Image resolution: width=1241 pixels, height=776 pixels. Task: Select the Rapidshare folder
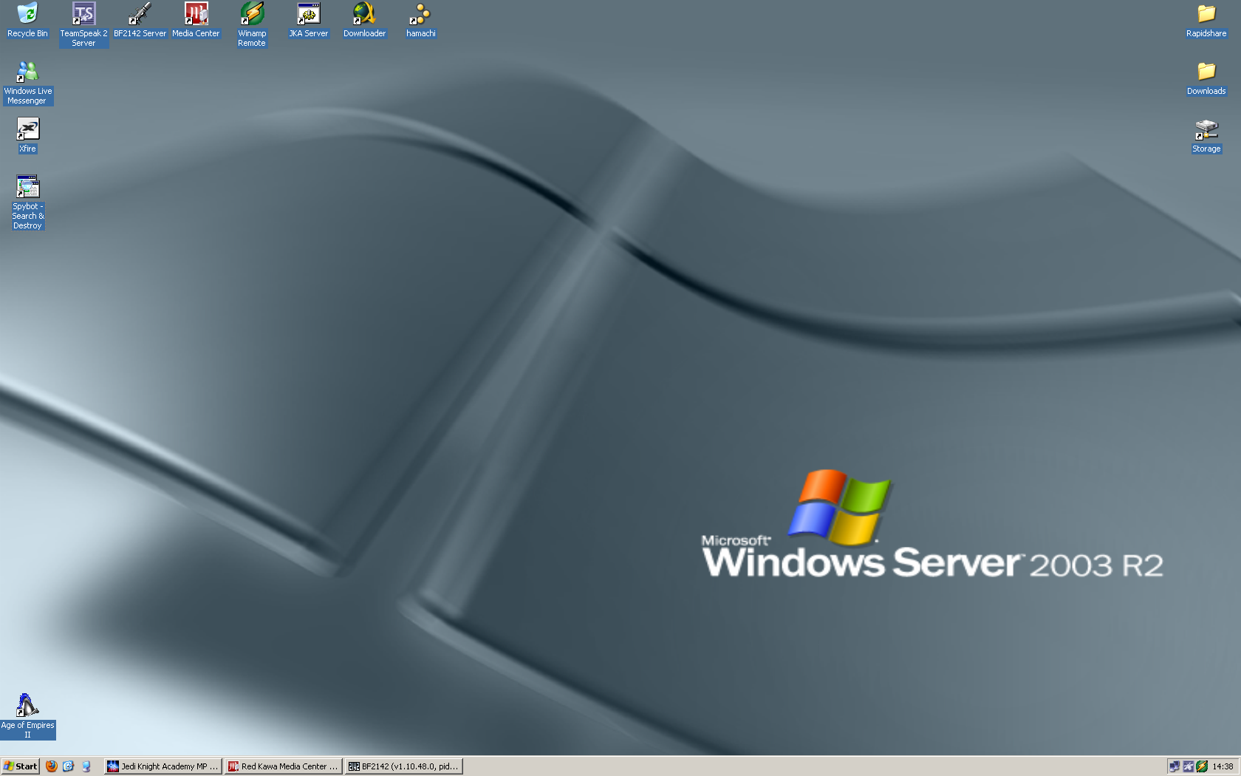tap(1206, 14)
